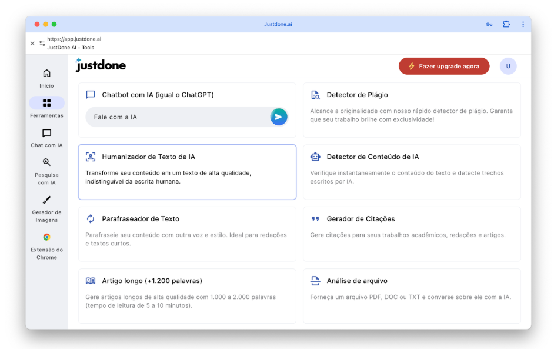Open site settings icon beside URL
This screenshot has height=349, width=554.
tap(42, 44)
